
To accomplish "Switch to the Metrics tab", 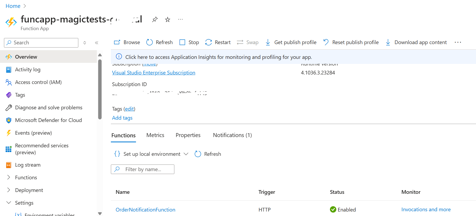I will (x=155, y=135).
